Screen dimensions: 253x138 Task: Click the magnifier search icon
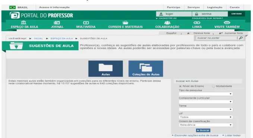241,38
